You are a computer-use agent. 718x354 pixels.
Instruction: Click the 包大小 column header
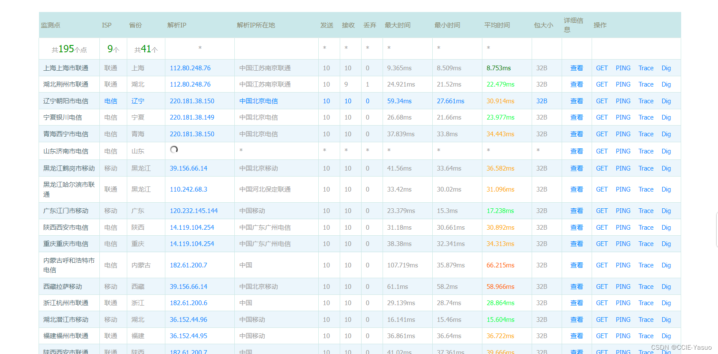pyautogui.click(x=543, y=25)
